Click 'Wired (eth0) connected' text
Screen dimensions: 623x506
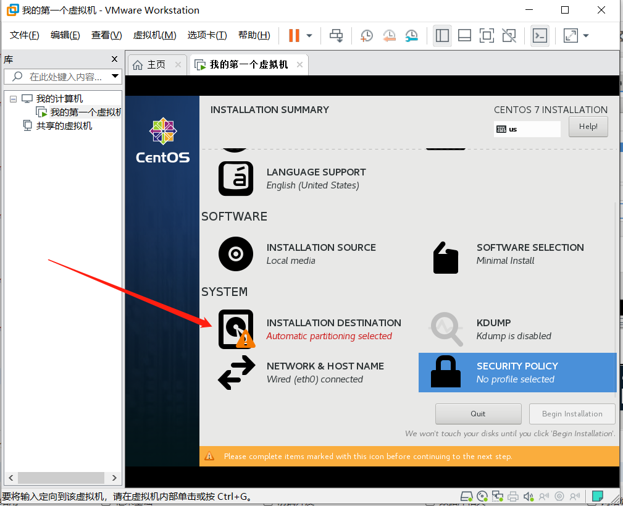(315, 379)
